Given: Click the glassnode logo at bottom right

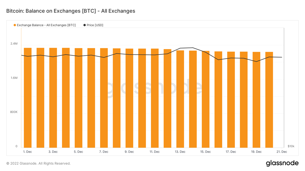Looking at the screenshot, I should pyautogui.click(x=282, y=163).
